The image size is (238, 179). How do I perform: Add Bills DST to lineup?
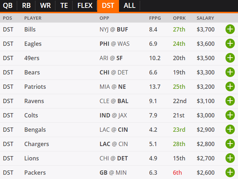click(230, 29)
